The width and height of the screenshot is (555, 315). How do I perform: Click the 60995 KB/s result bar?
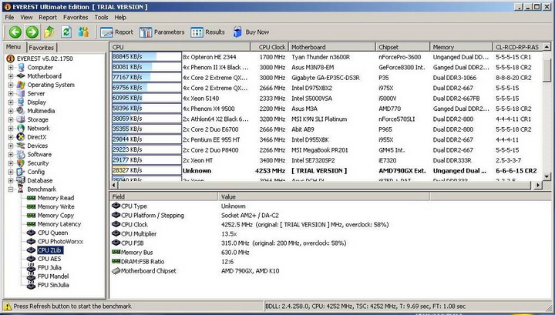pos(146,99)
